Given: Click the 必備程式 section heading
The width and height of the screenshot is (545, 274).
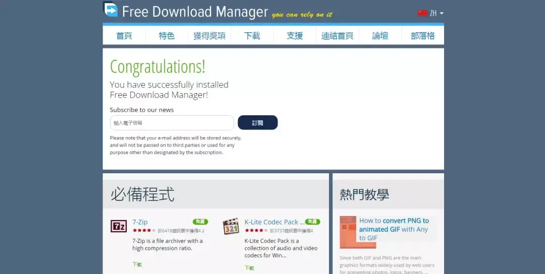Looking at the screenshot, I should click(x=142, y=194).
